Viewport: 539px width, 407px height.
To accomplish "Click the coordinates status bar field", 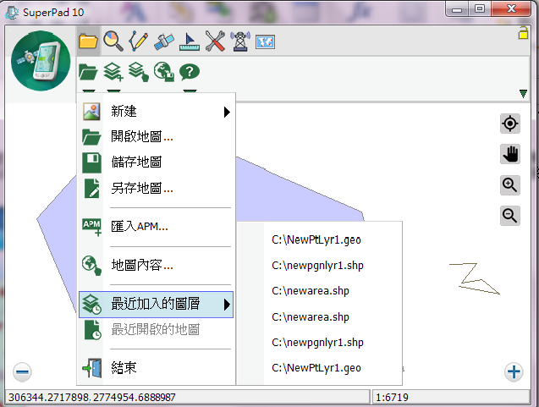I will (x=188, y=397).
